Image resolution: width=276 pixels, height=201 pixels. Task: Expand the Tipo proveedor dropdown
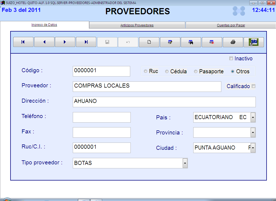click(185, 163)
